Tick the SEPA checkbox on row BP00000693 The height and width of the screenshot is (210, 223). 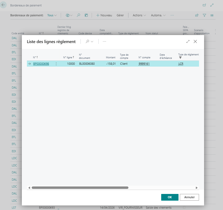pyautogui.click(x=184, y=208)
